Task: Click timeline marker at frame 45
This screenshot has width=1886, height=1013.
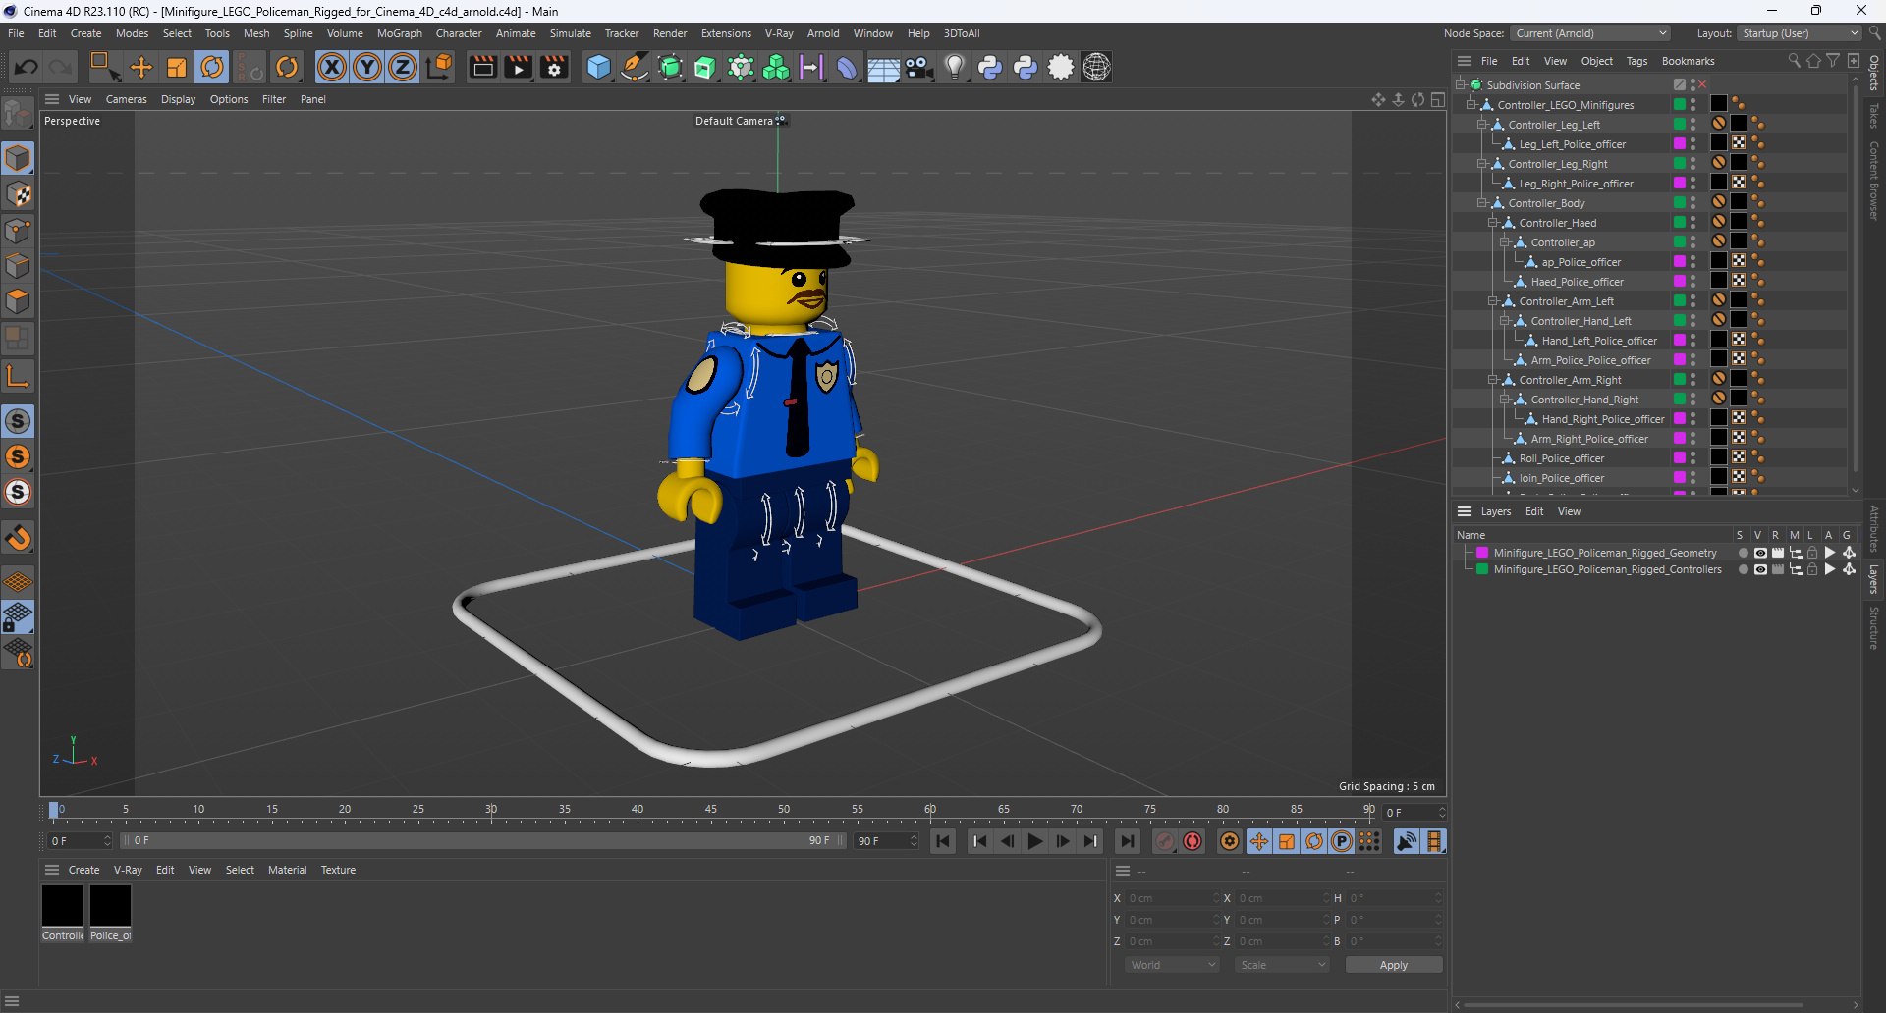Action: tap(710, 810)
